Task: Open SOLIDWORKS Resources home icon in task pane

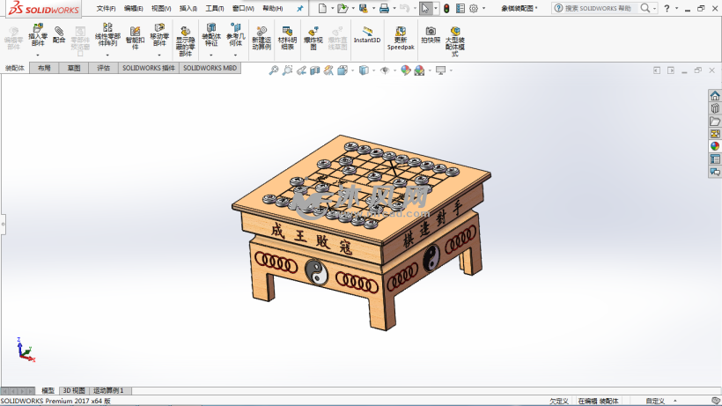Action: pyautogui.click(x=715, y=95)
